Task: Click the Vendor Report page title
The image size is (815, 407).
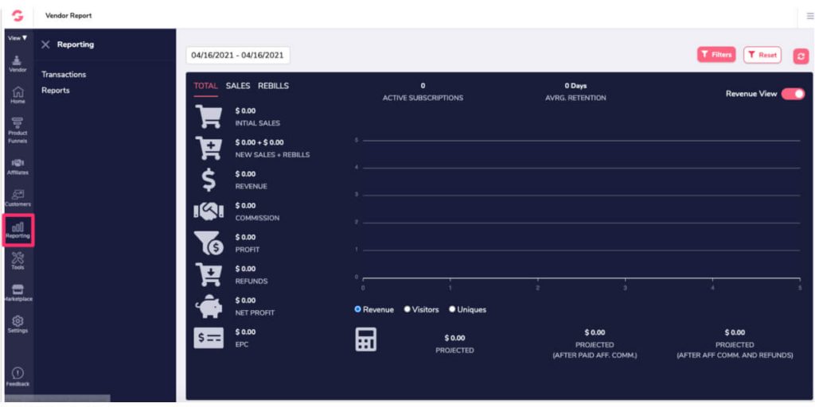Action: (68, 16)
